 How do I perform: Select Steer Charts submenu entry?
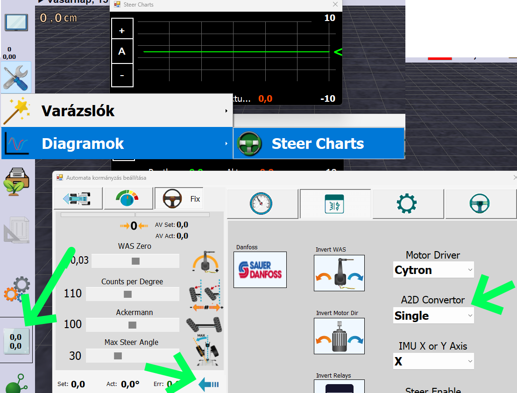319,143
